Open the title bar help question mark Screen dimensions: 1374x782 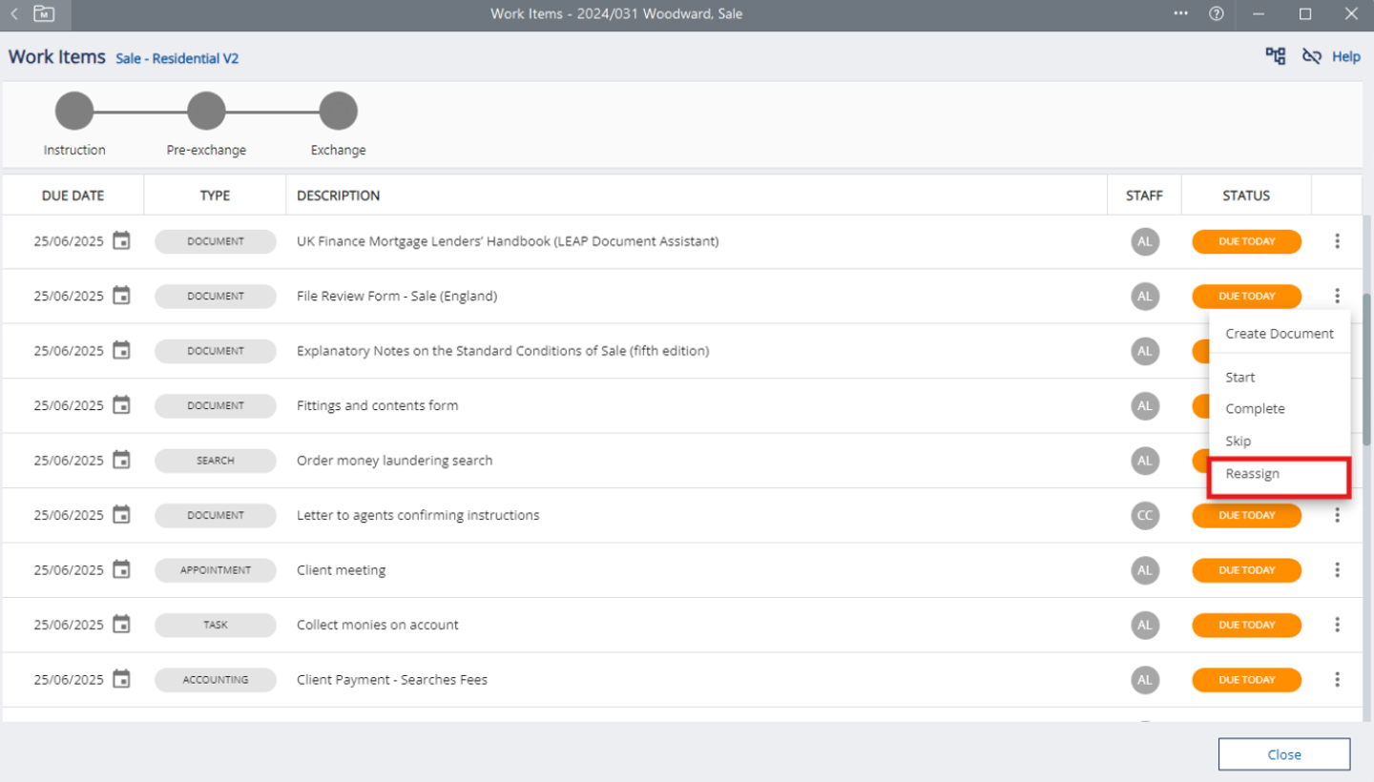coord(1216,14)
